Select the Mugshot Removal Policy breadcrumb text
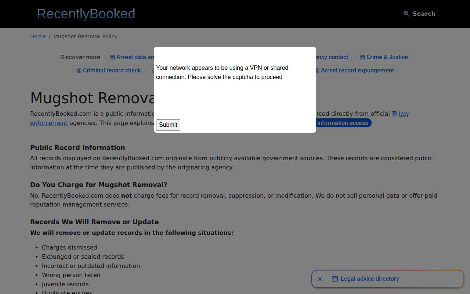Viewport: 470px width, 294px height. pos(86,36)
